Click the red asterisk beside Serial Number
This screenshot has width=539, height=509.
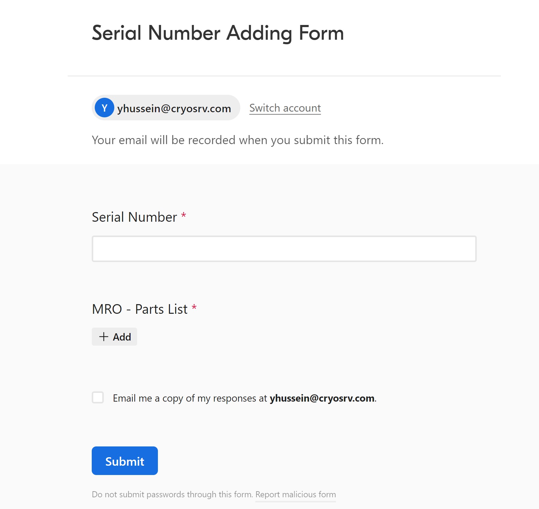pos(183,216)
